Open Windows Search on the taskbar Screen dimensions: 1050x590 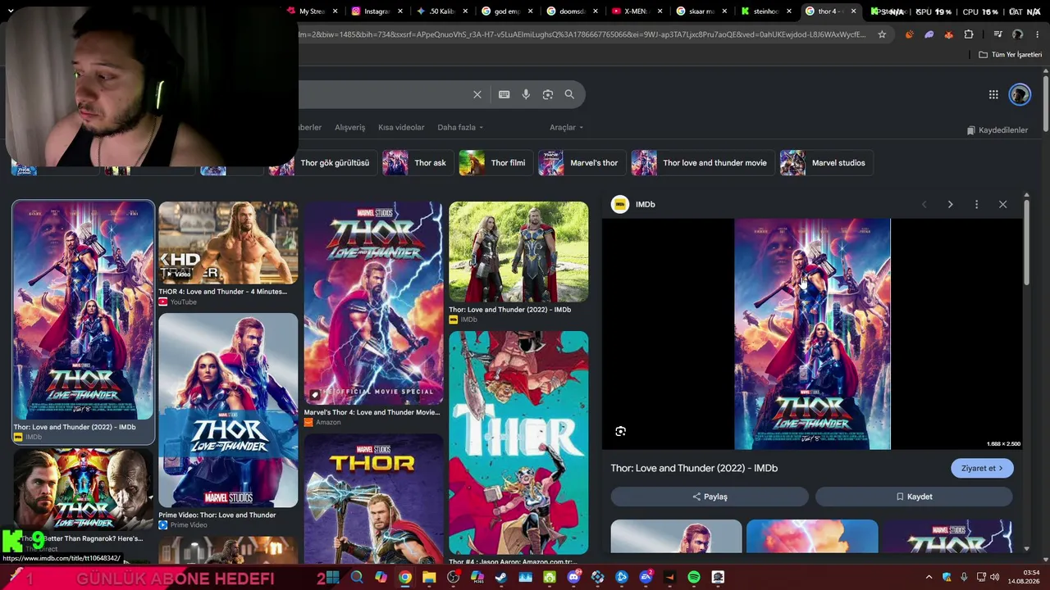(x=357, y=578)
